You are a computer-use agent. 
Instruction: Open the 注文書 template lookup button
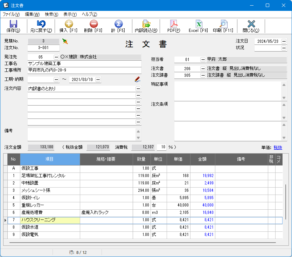[x=203, y=69]
